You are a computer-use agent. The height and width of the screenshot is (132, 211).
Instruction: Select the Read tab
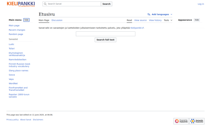click(129, 20)
